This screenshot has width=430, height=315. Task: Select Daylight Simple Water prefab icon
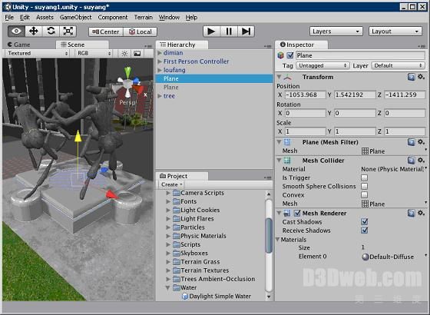pos(185,297)
